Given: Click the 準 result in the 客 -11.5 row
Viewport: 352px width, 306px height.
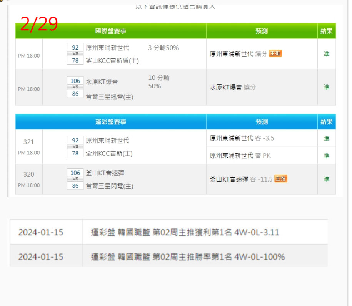Looking at the screenshot, I should click(x=327, y=179).
